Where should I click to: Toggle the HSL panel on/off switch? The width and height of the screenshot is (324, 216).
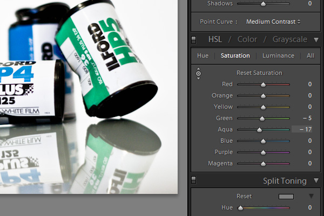pos(194,39)
